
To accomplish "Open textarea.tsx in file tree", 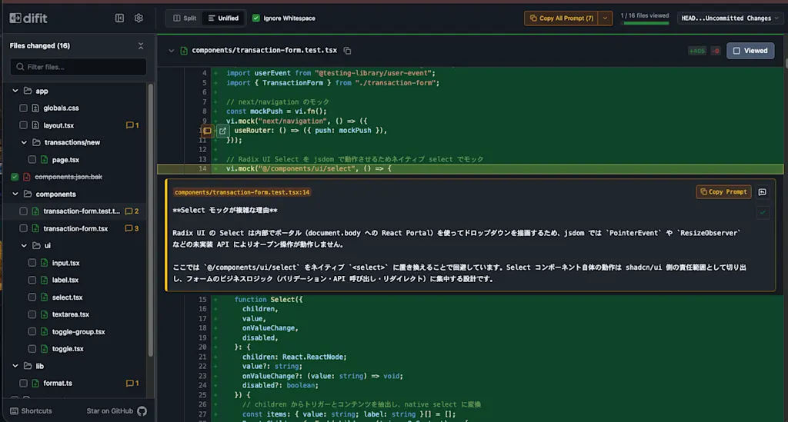I will [70, 314].
